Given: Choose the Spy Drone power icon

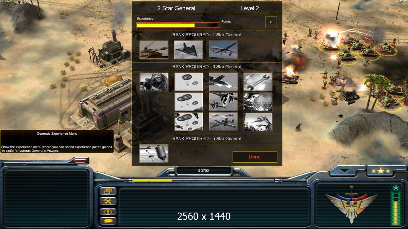Looking at the screenshot, I should [223, 50].
